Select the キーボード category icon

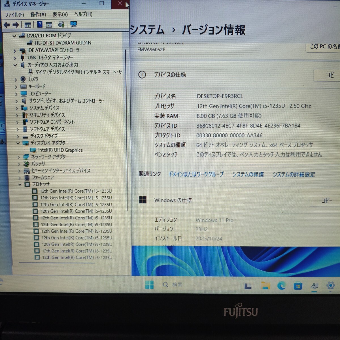coord(24,86)
